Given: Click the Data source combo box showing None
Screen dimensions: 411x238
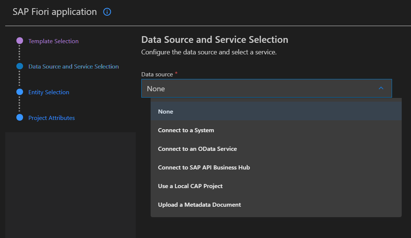Looking at the screenshot, I should click(x=260, y=89).
